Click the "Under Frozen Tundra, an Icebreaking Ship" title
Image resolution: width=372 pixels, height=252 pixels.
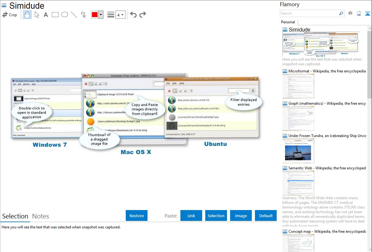327,135
